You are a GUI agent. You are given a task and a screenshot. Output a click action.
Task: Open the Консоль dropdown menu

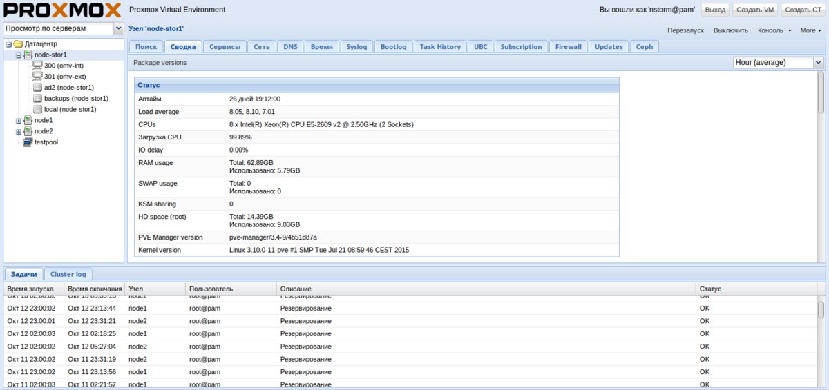pyautogui.click(x=774, y=30)
